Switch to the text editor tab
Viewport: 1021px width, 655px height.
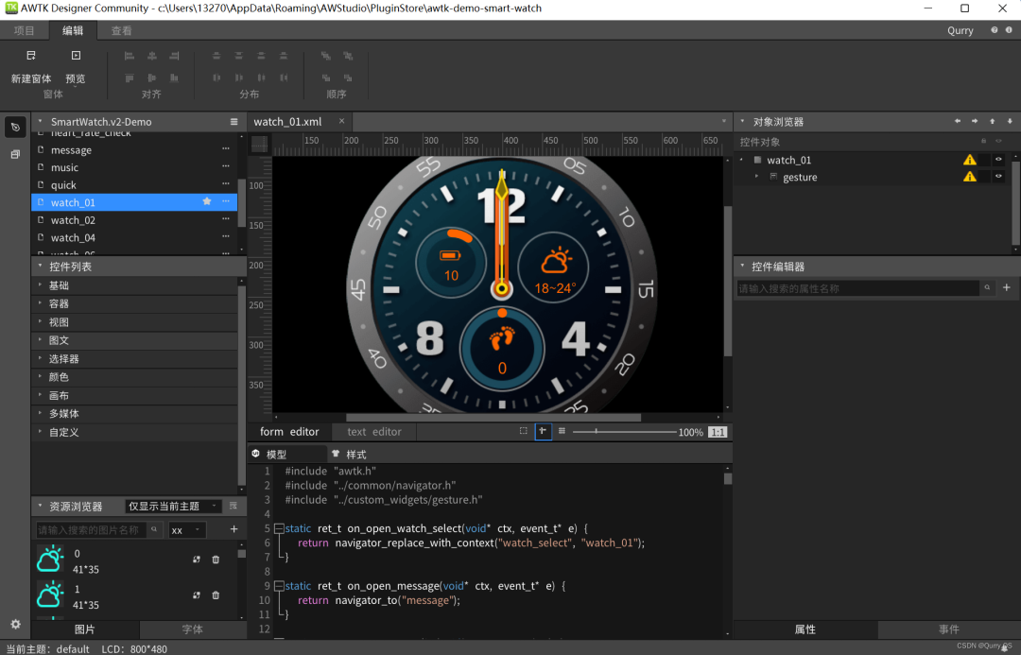tap(373, 432)
